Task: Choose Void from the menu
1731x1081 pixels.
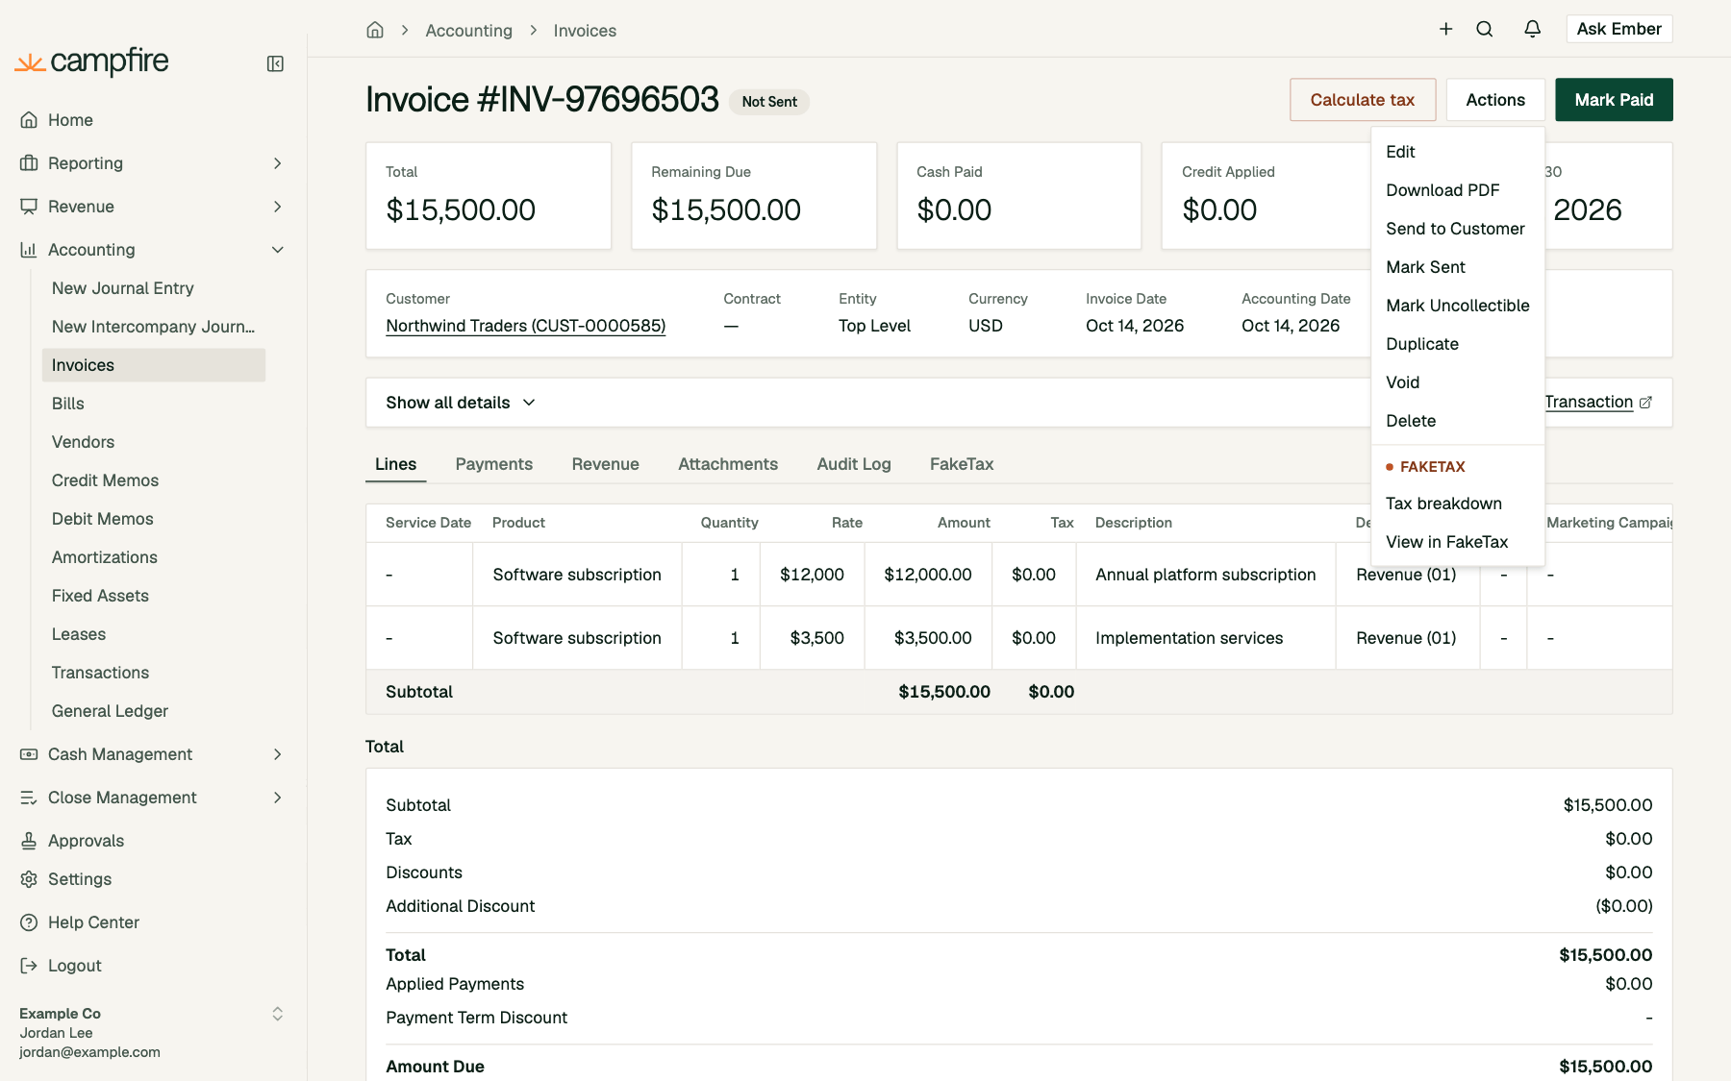Action: click(1457, 382)
